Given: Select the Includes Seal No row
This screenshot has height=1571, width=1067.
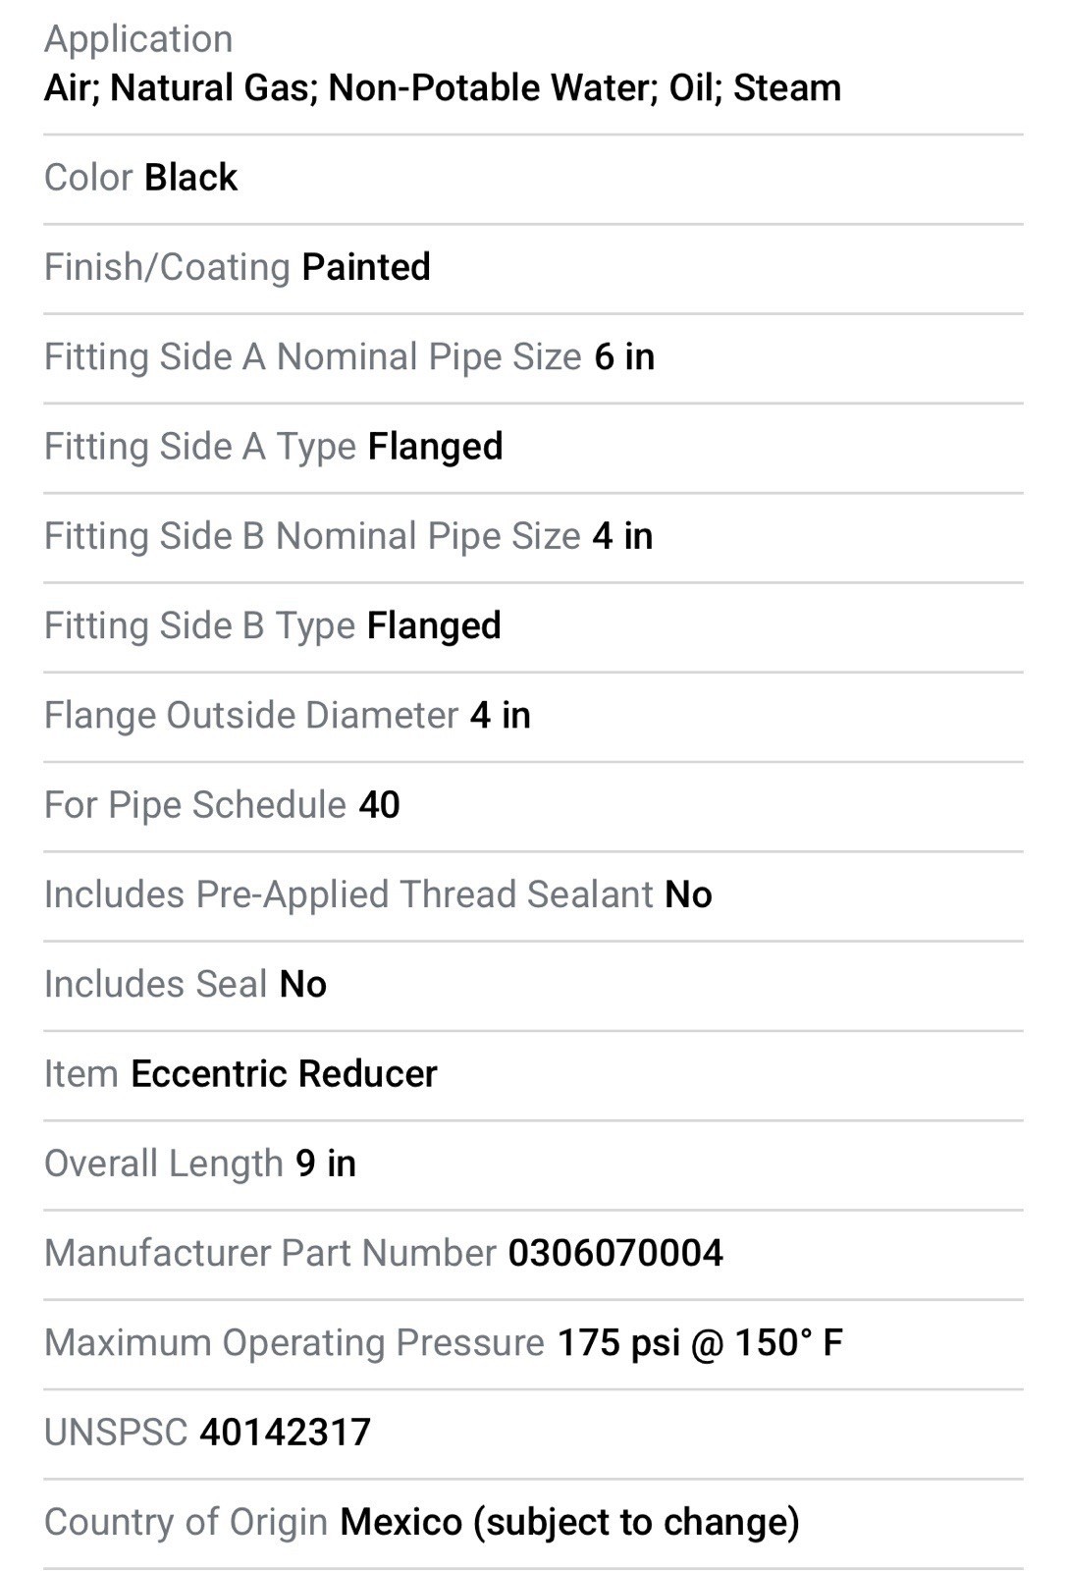Looking at the screenshot, I should click(x=533, y=985).
